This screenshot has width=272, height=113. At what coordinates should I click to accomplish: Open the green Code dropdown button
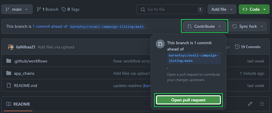coord(254,9)
